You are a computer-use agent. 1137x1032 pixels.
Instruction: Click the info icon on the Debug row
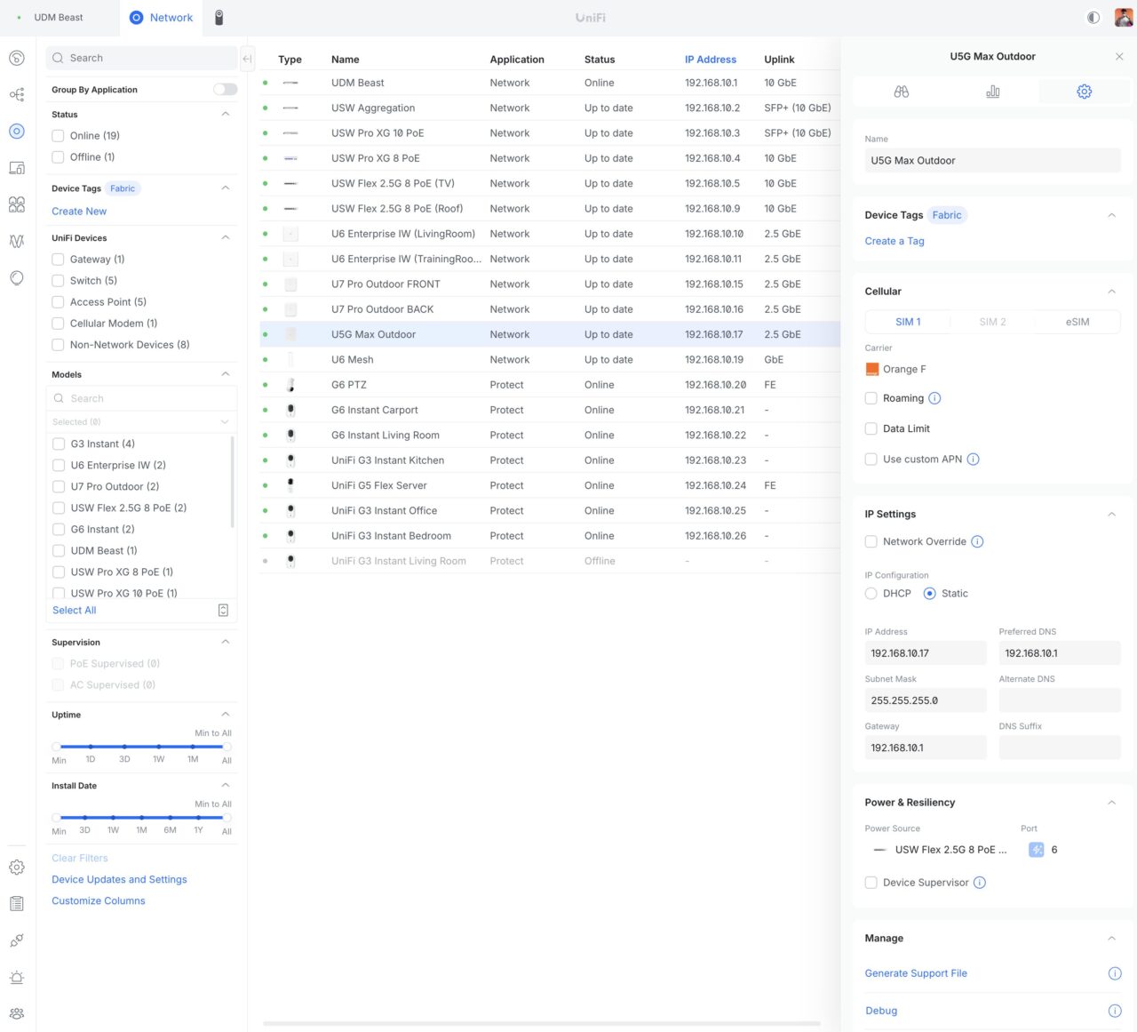click(1115, 1011)
